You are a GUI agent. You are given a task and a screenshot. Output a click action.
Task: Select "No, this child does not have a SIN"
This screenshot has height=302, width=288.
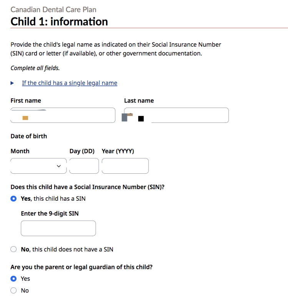point(14,249)
